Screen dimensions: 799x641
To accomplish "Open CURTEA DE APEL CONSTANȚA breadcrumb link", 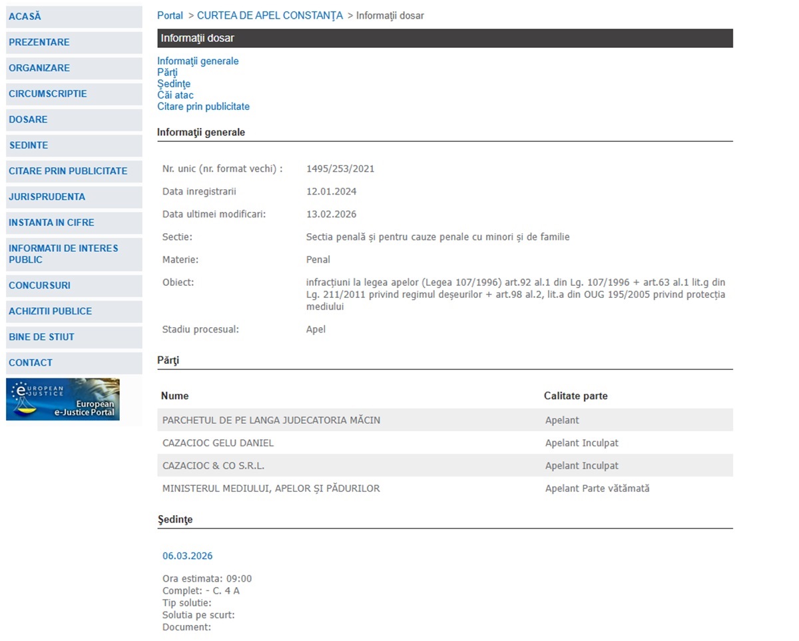I will click(270, 15).
